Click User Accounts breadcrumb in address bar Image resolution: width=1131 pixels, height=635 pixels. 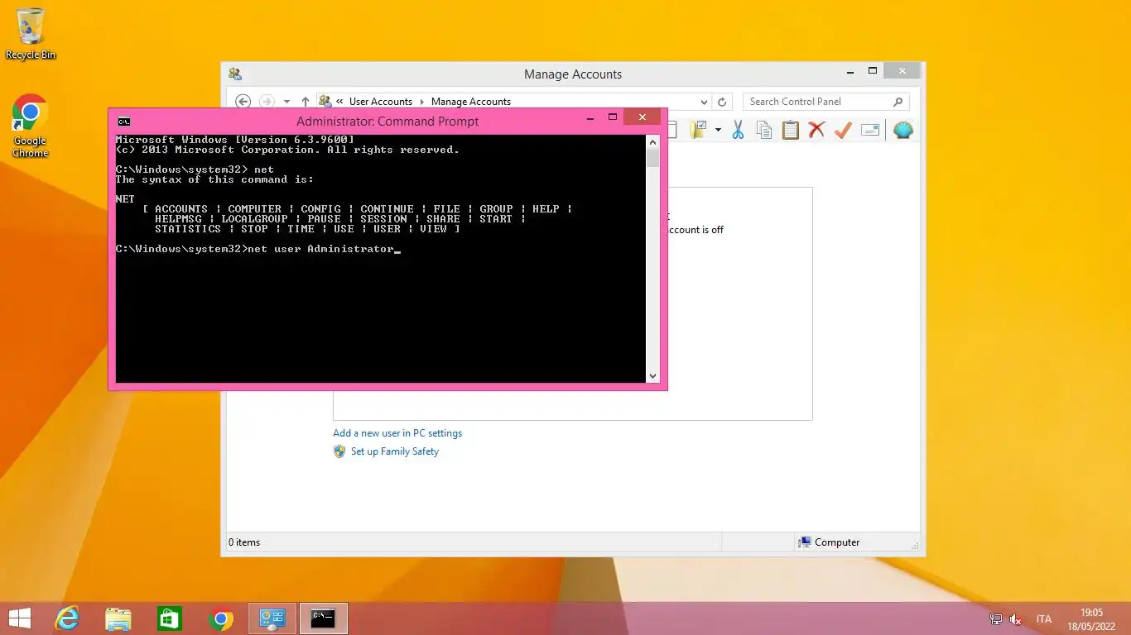[380, 102]
